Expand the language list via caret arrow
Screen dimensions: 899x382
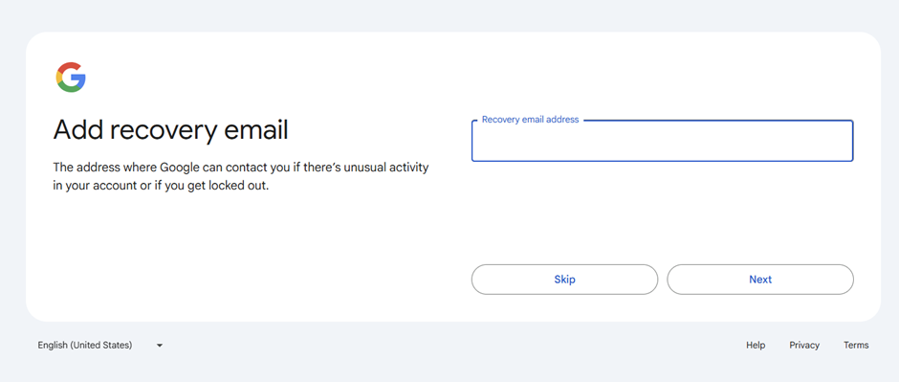(160, 346)
